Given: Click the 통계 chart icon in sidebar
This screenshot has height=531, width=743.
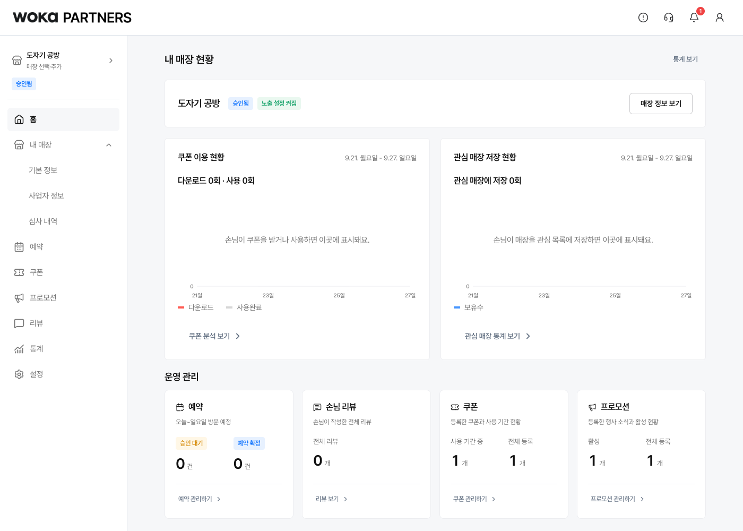Looking at the screenshot, I should pos(19,349).
